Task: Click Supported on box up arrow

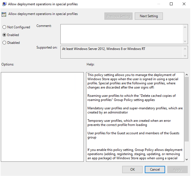Action: [x=185, y=49]
